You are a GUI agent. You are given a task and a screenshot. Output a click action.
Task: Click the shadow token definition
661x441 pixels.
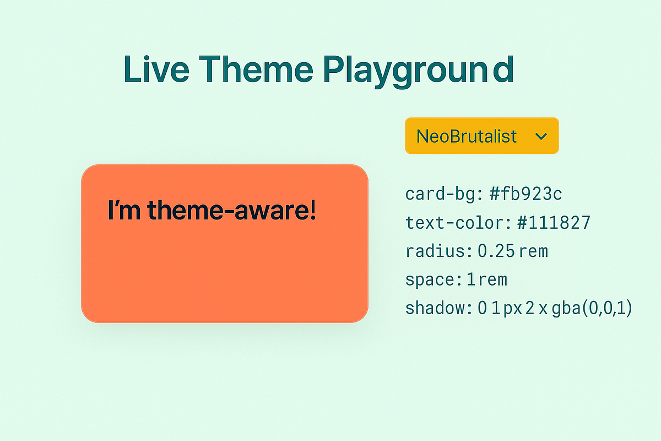click(x=519, y=309)
